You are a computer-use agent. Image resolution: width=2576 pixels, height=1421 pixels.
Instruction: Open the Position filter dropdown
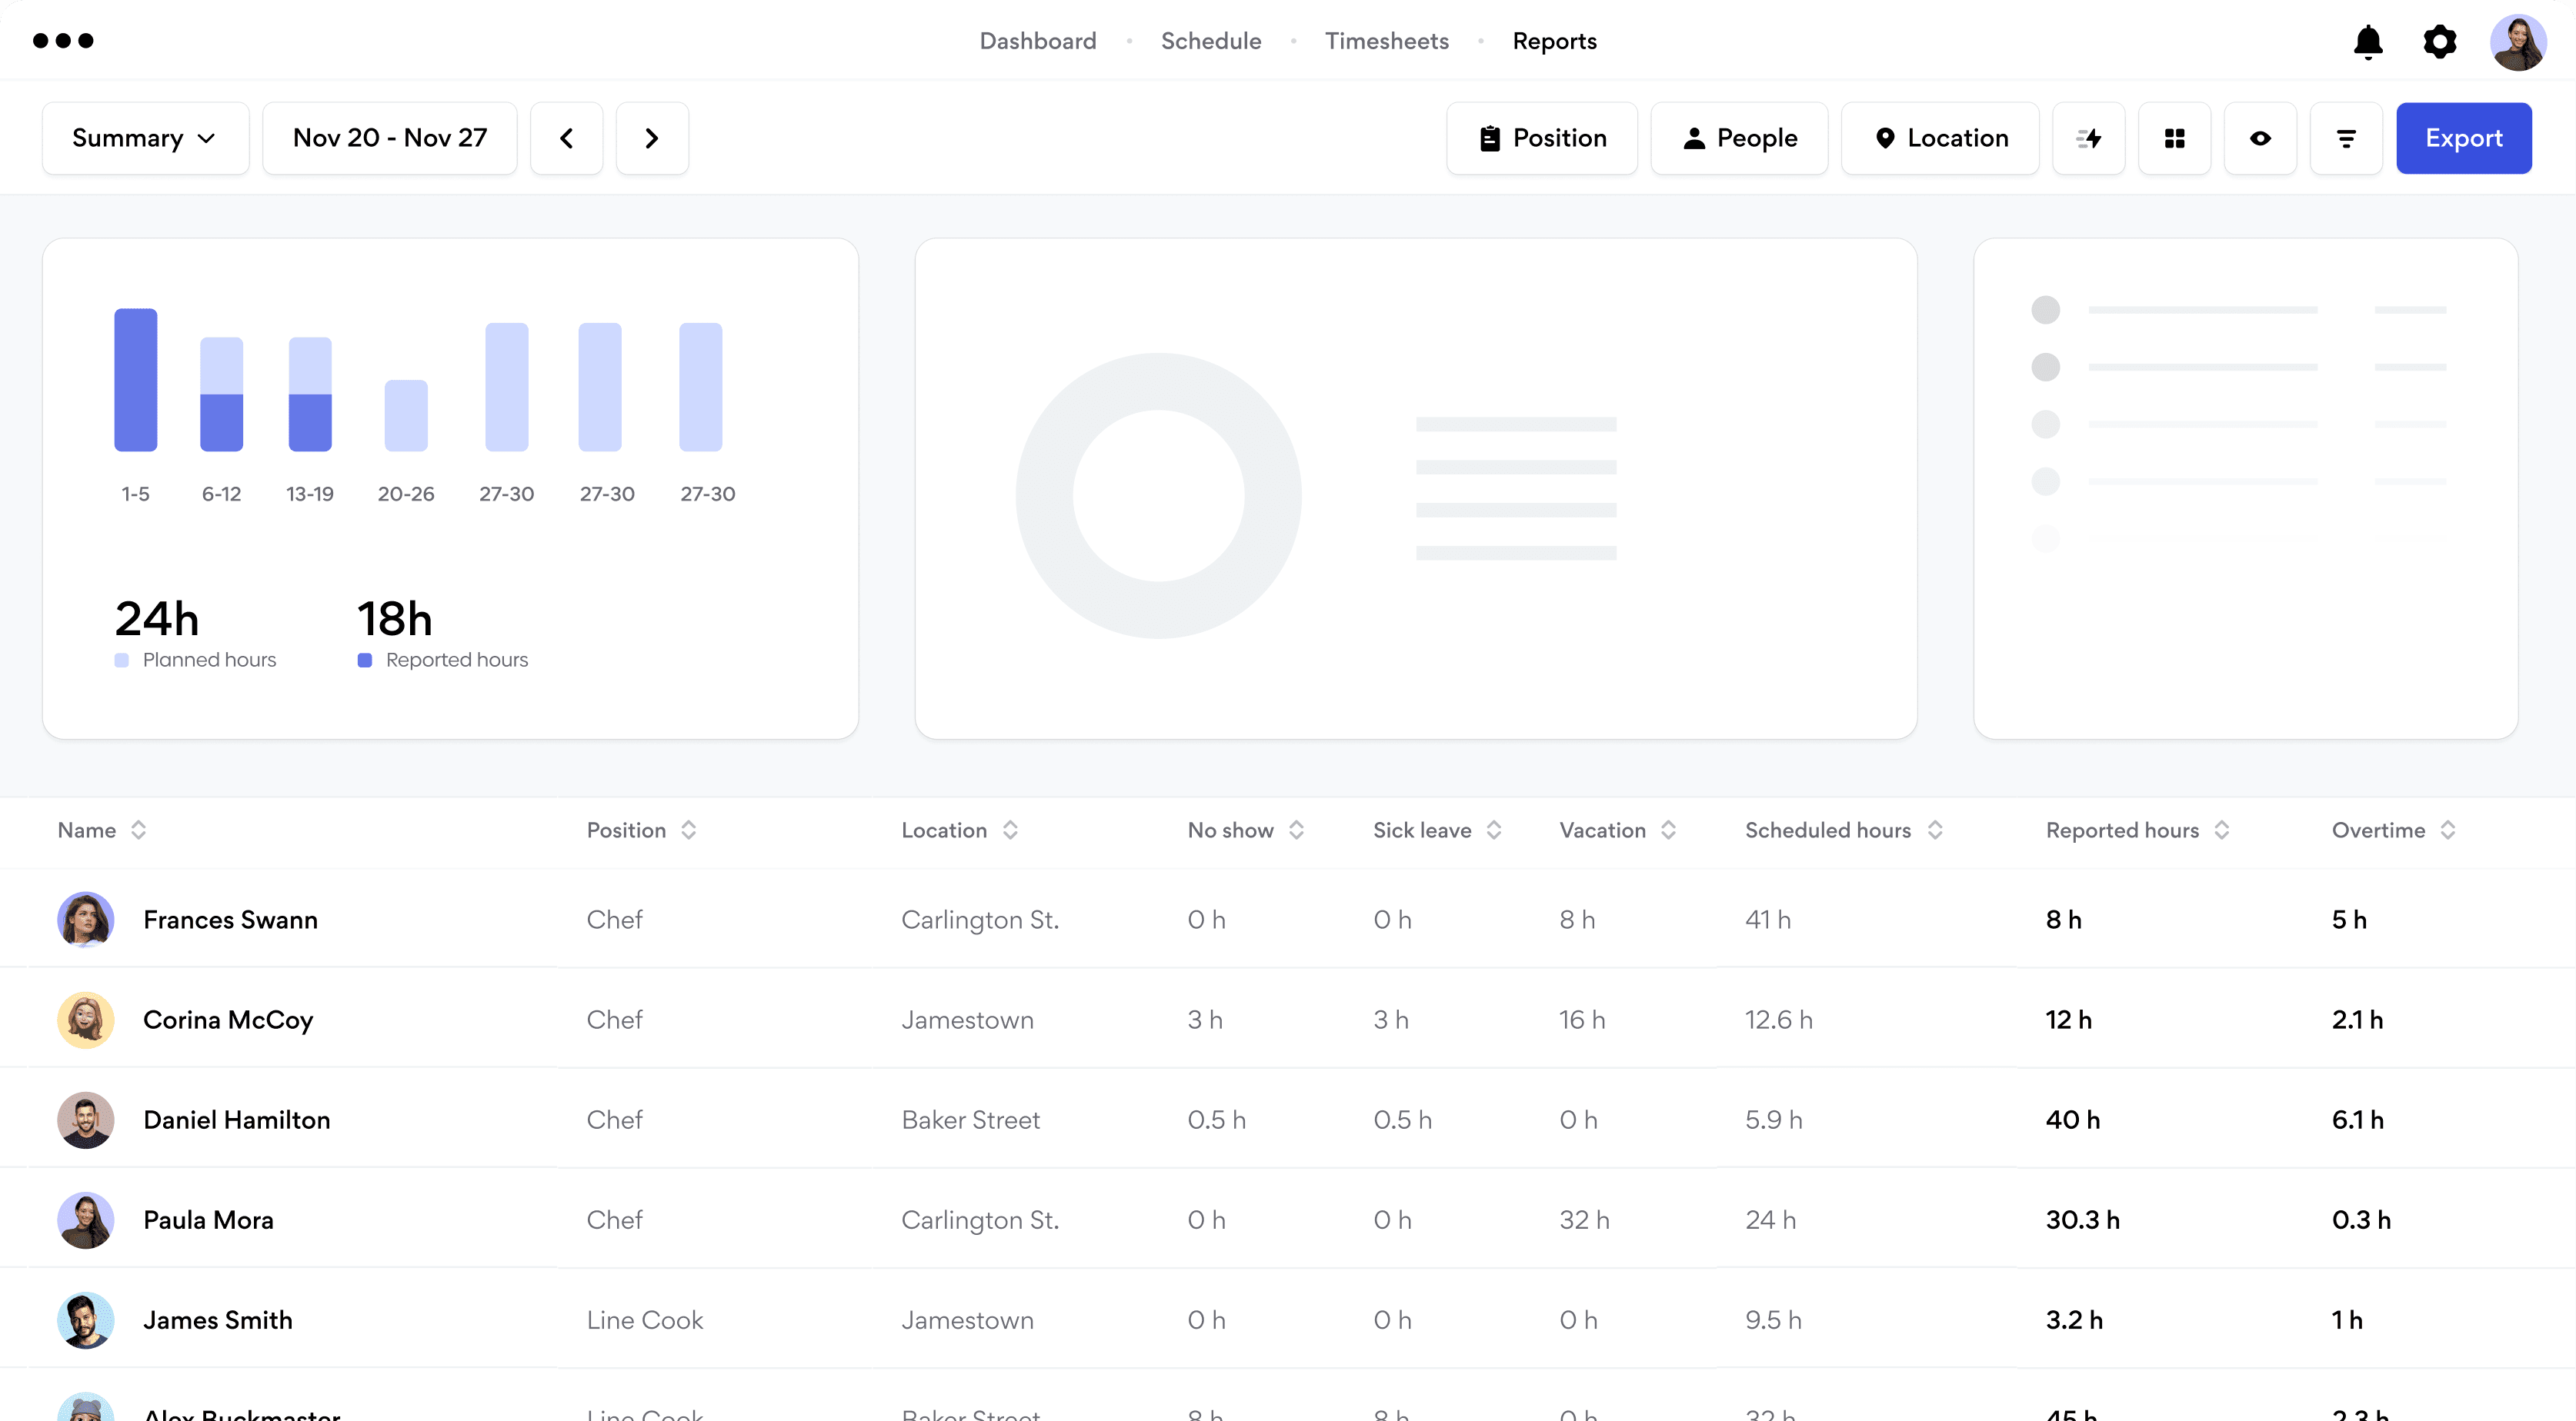point(1541,138)
